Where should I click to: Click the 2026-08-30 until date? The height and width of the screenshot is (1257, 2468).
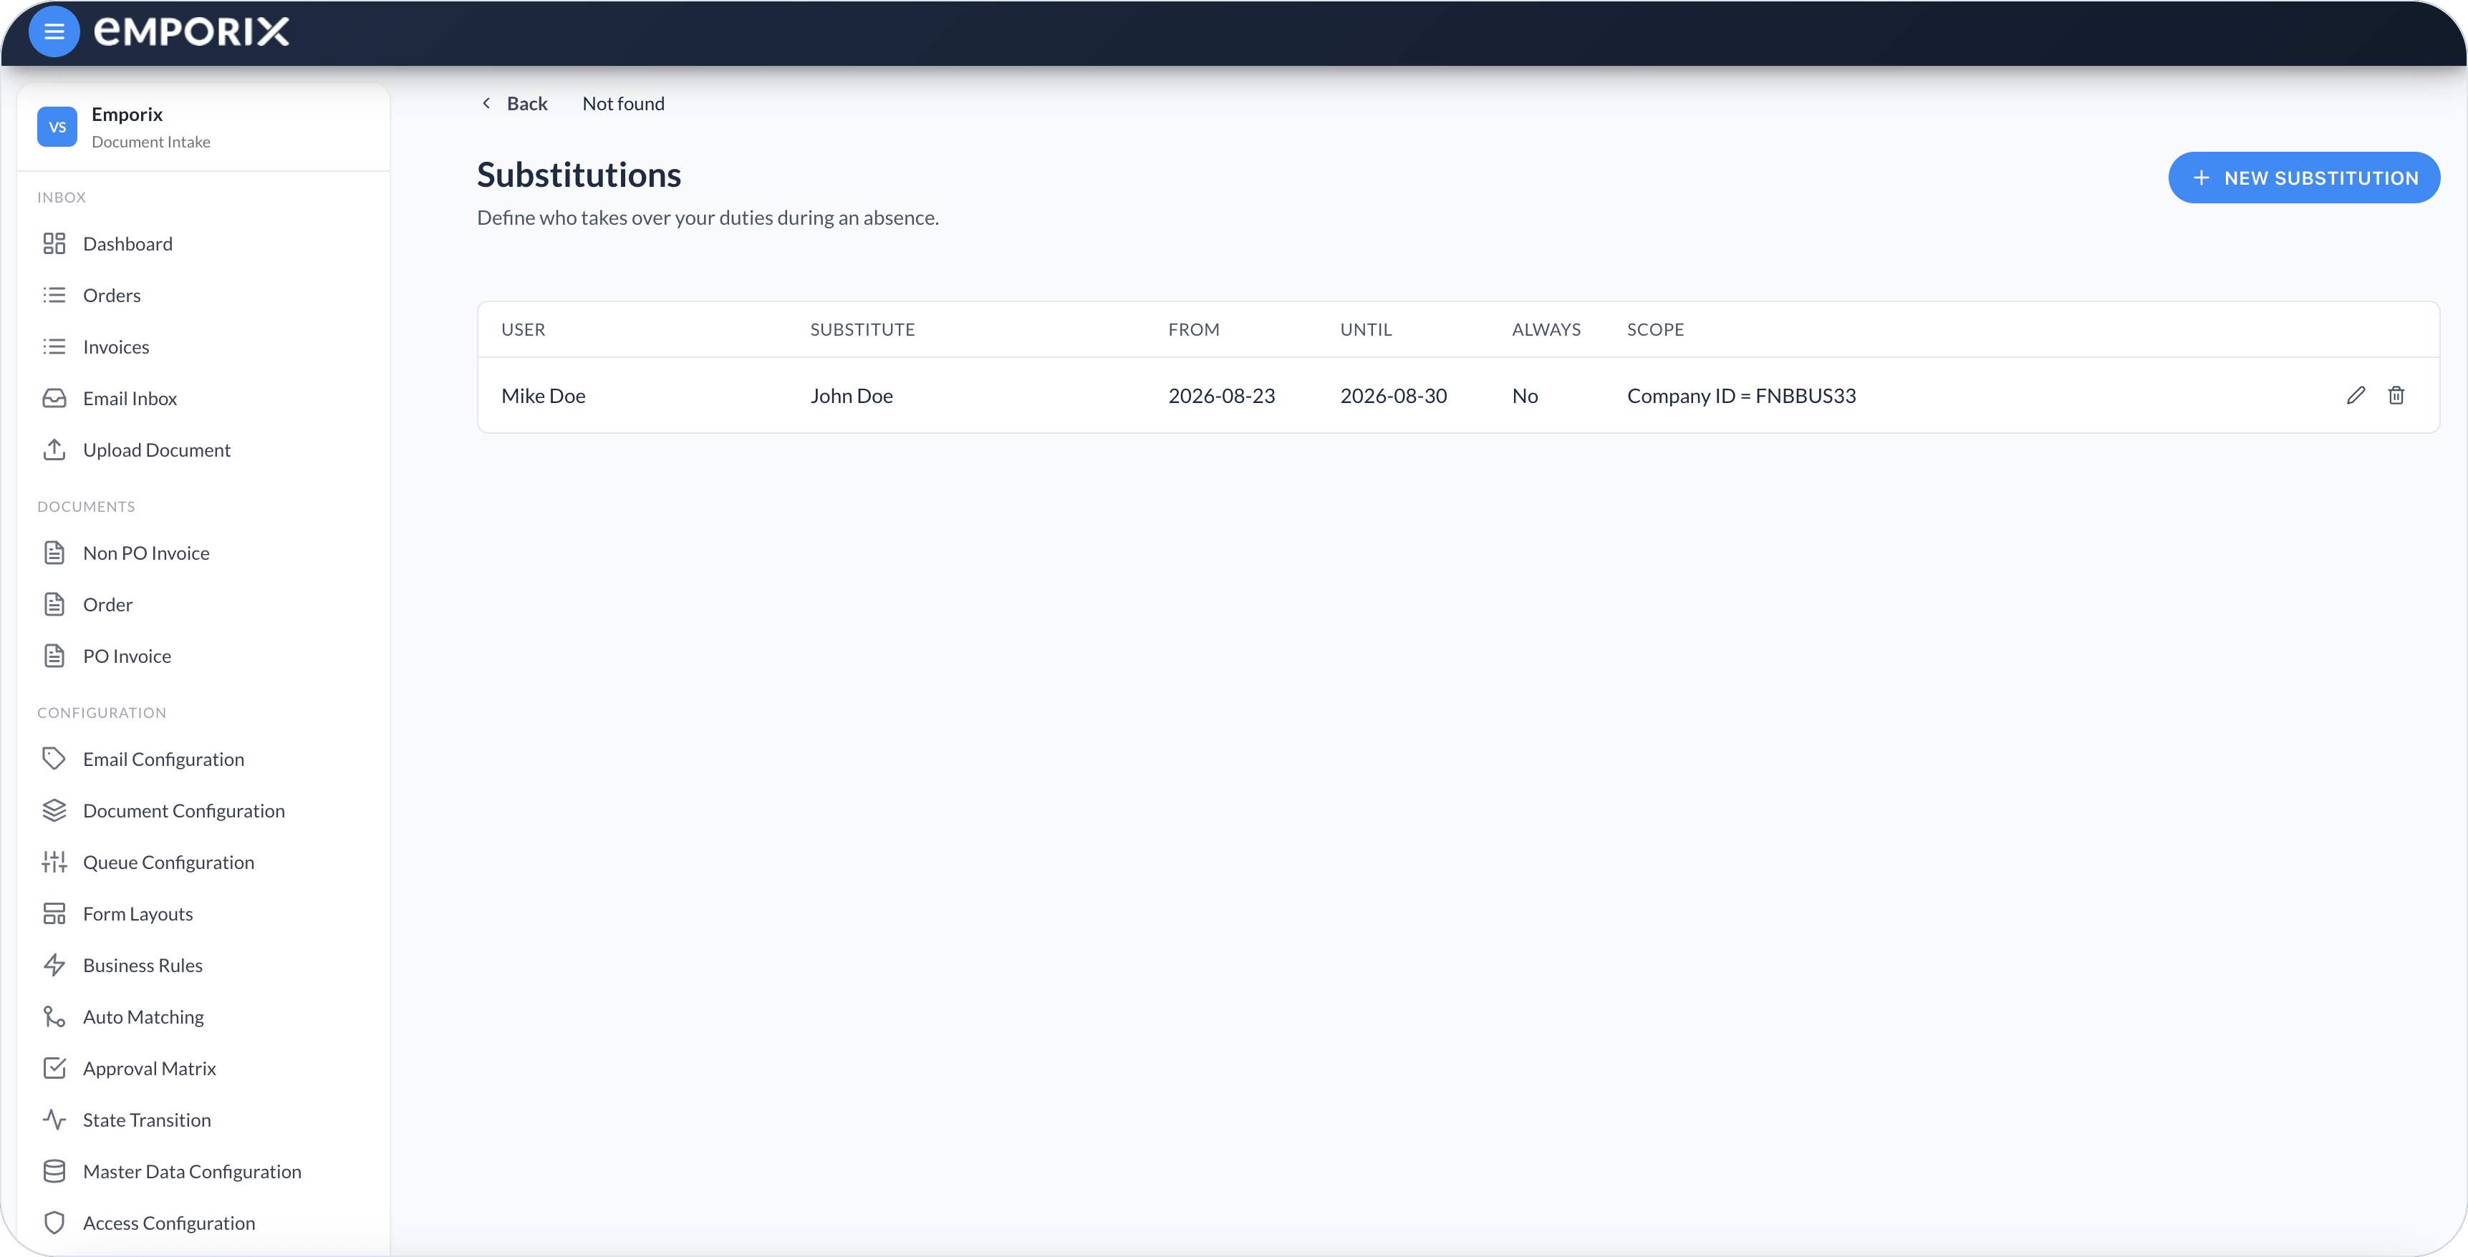click(x=1393, y=395)
